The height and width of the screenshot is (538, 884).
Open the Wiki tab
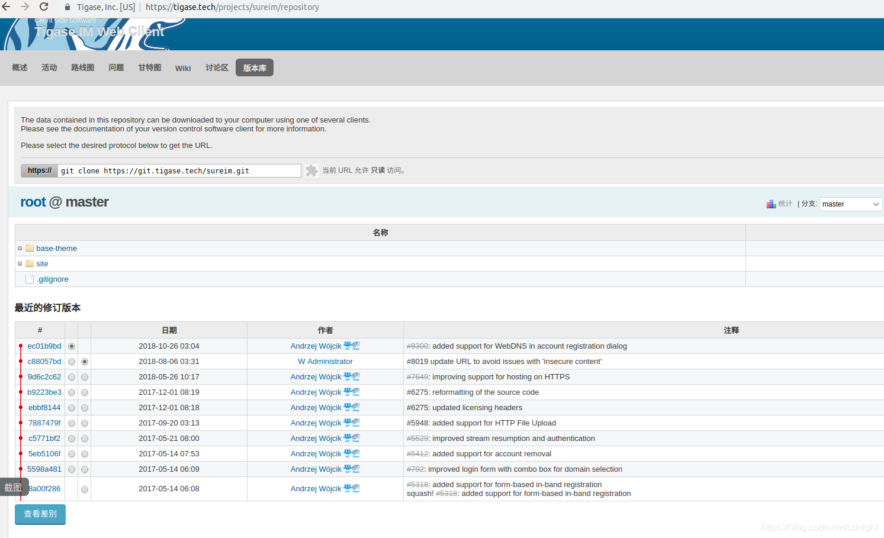pos(183,68)
